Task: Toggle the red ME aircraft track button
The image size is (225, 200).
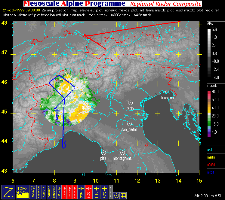Action: 89,192
